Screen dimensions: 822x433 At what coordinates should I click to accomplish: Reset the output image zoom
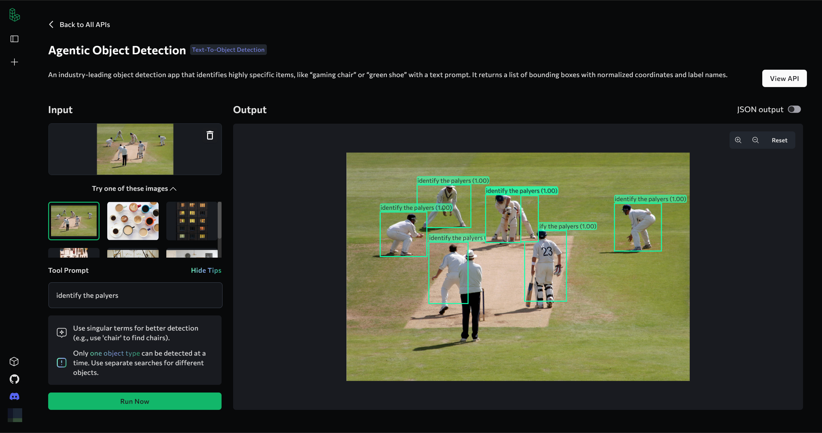tap(779, 140)
